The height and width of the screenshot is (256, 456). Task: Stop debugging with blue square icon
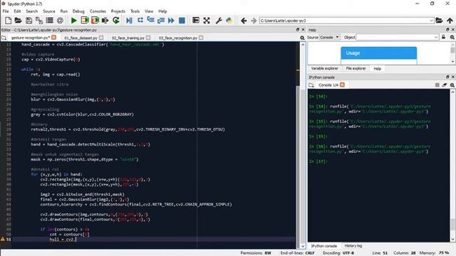[x=182, y=21]
